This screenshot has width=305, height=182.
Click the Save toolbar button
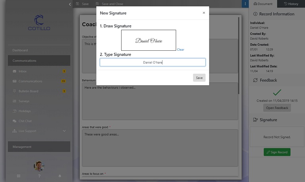click(82, 4)
